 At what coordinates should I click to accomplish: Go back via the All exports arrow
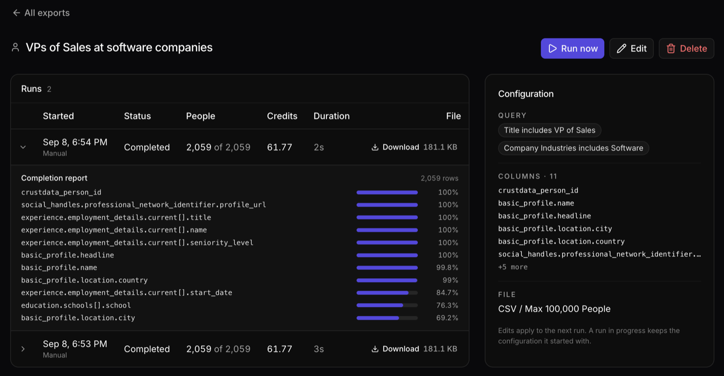[16, 13]
